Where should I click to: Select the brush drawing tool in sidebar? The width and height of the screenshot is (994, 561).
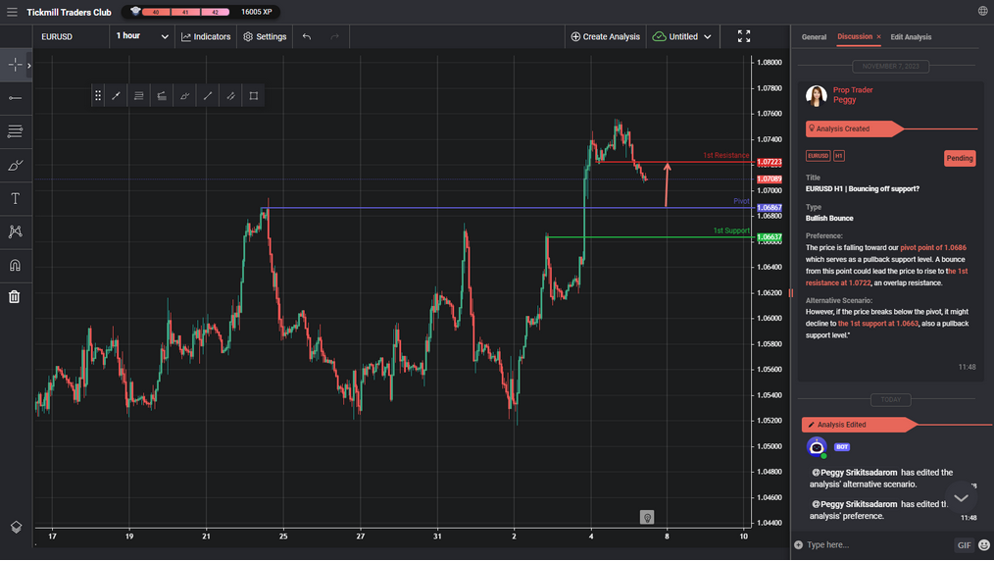[15, 166]
